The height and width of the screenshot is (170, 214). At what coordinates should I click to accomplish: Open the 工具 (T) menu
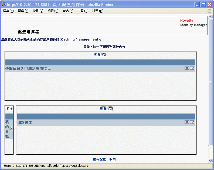click(x=83, y=11)
